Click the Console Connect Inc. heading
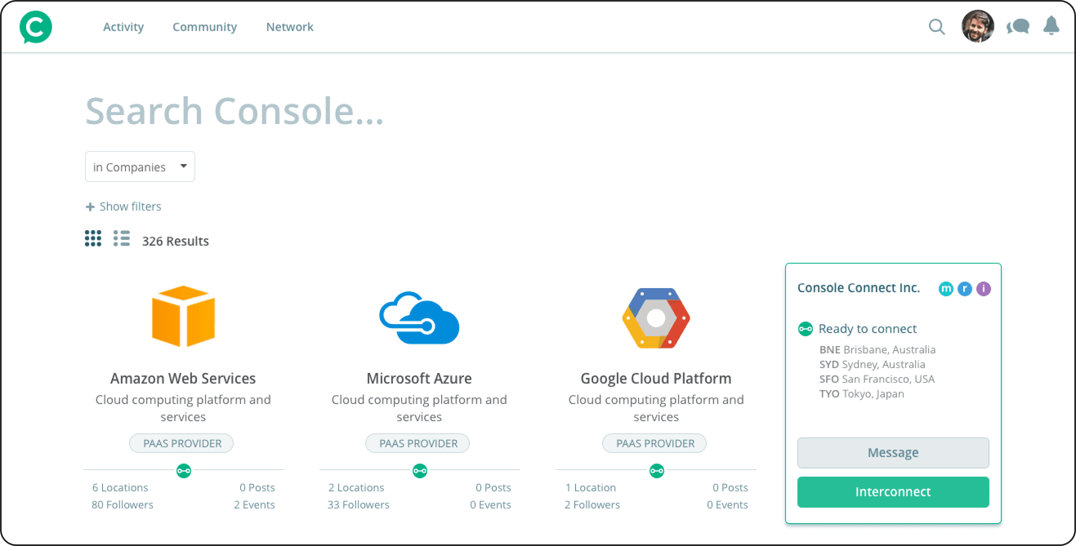1076x546 pixels. [x=858, y=288]
